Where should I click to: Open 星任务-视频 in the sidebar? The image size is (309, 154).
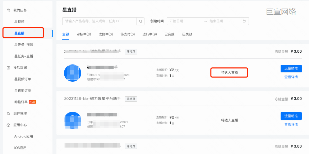click(x=24, y=45)
